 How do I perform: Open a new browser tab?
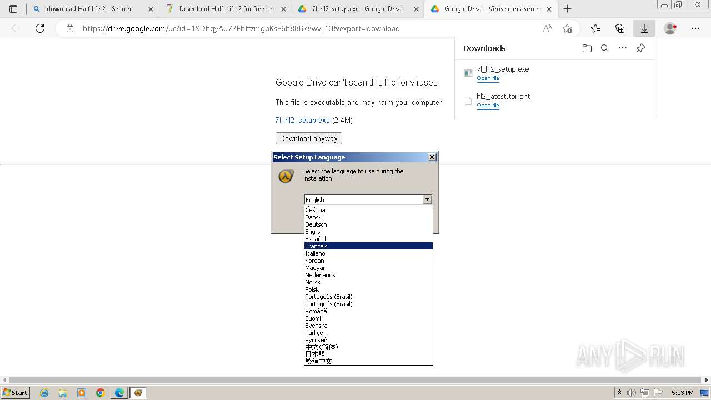click(x=567, y=9)
